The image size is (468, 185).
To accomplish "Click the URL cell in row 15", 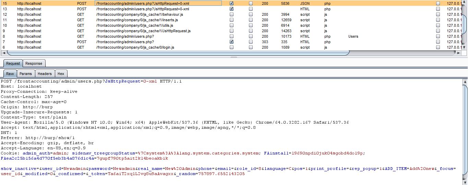I will point(158,3).
